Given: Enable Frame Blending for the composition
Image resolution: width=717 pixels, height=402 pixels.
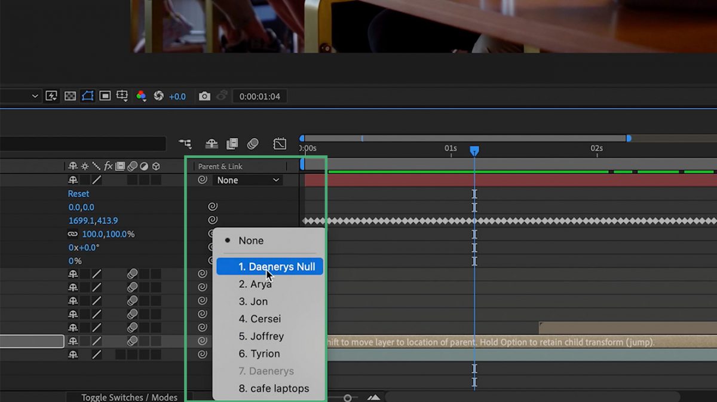Looking at the screenshot, I should pos(232,144).
